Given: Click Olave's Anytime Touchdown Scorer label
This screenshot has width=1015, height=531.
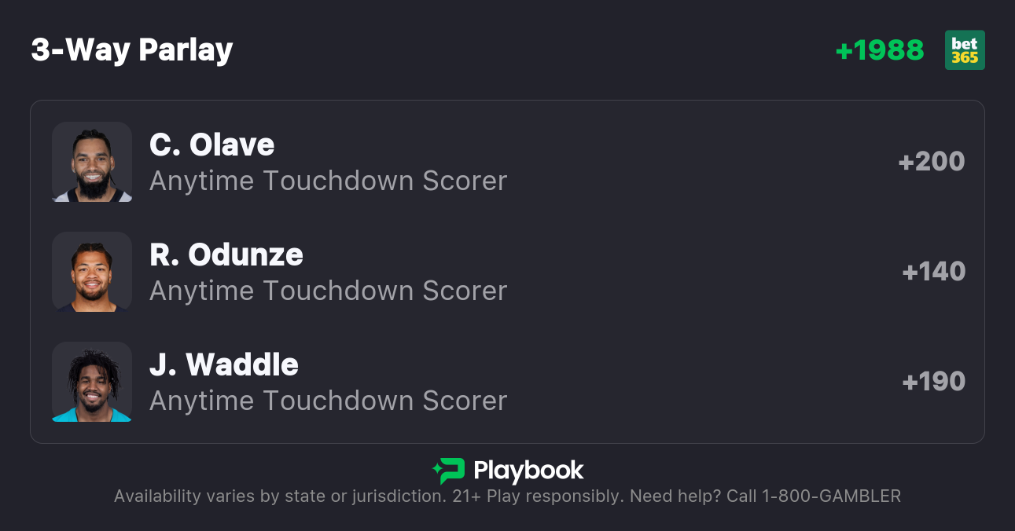Looking at the screenshot, I should pyautogui.click(x=328, y=181).
